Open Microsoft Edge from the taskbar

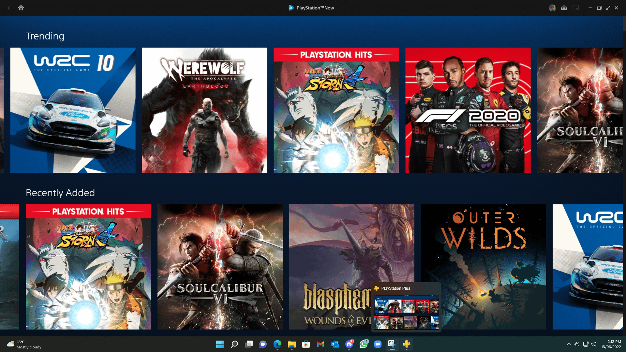click(x=277, y=344)
